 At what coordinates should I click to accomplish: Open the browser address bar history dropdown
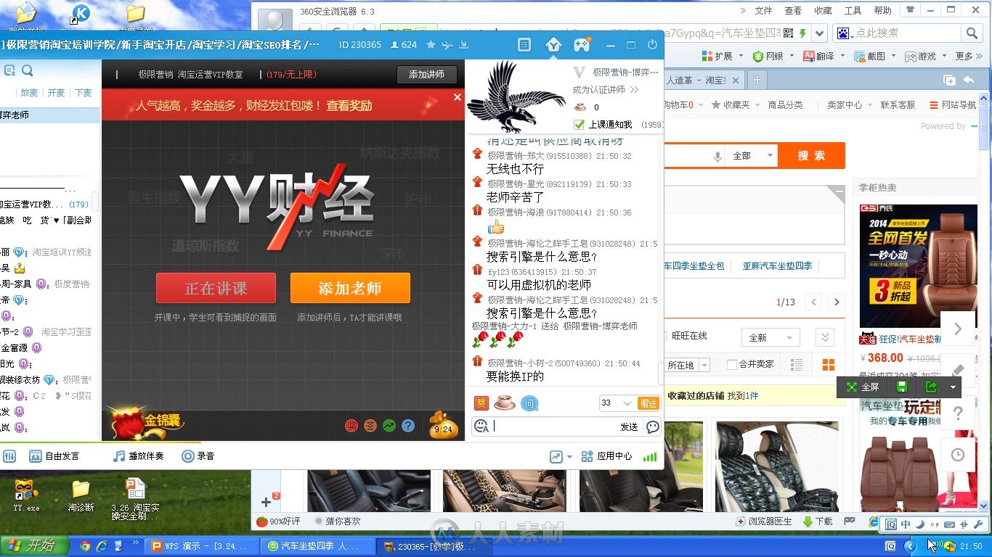[820, 33]
